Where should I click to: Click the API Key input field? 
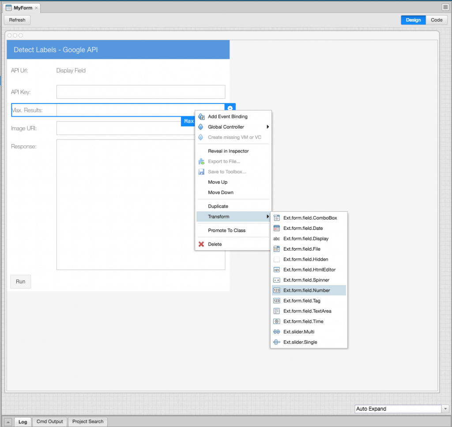coord(141,92)
